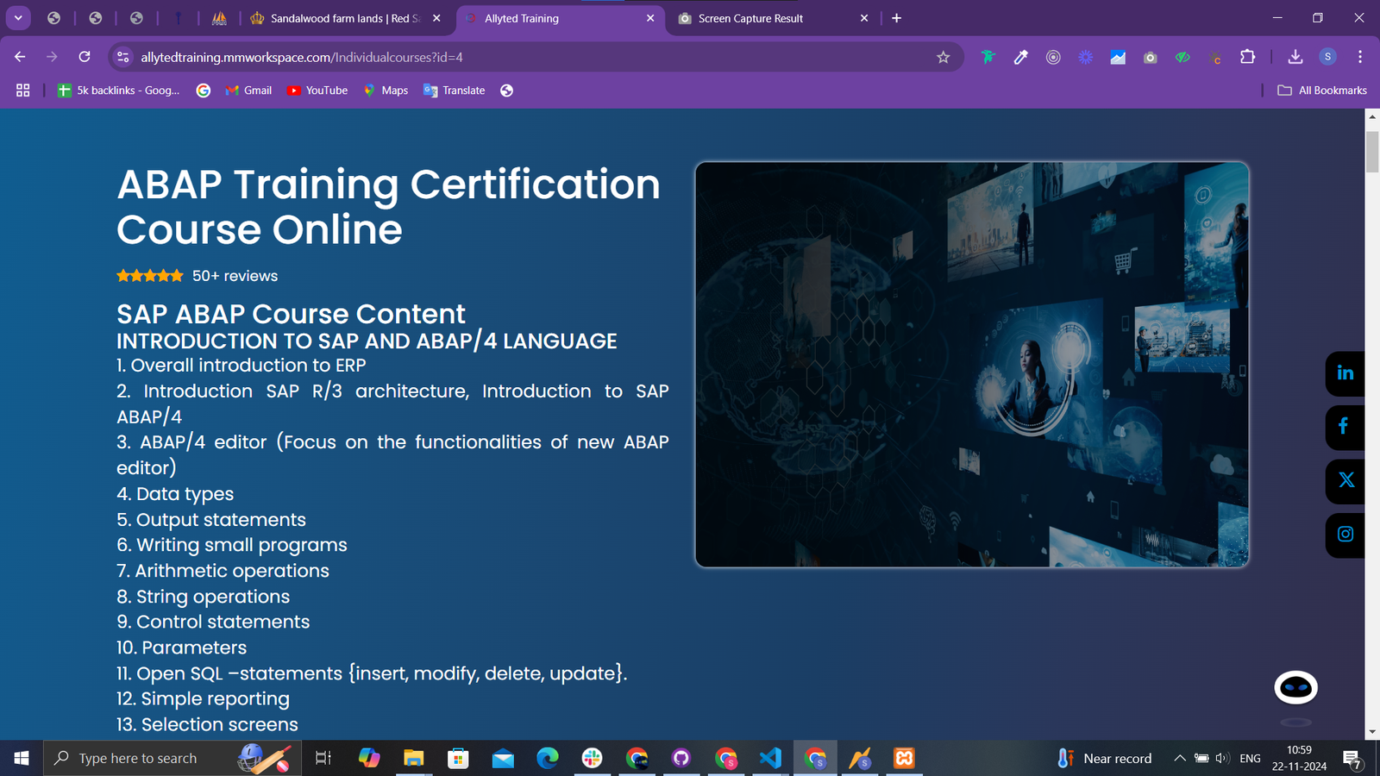This screenshot has height=776, width=1380.
Task: Open the Instagram social icon
Action: (1345, 535)
